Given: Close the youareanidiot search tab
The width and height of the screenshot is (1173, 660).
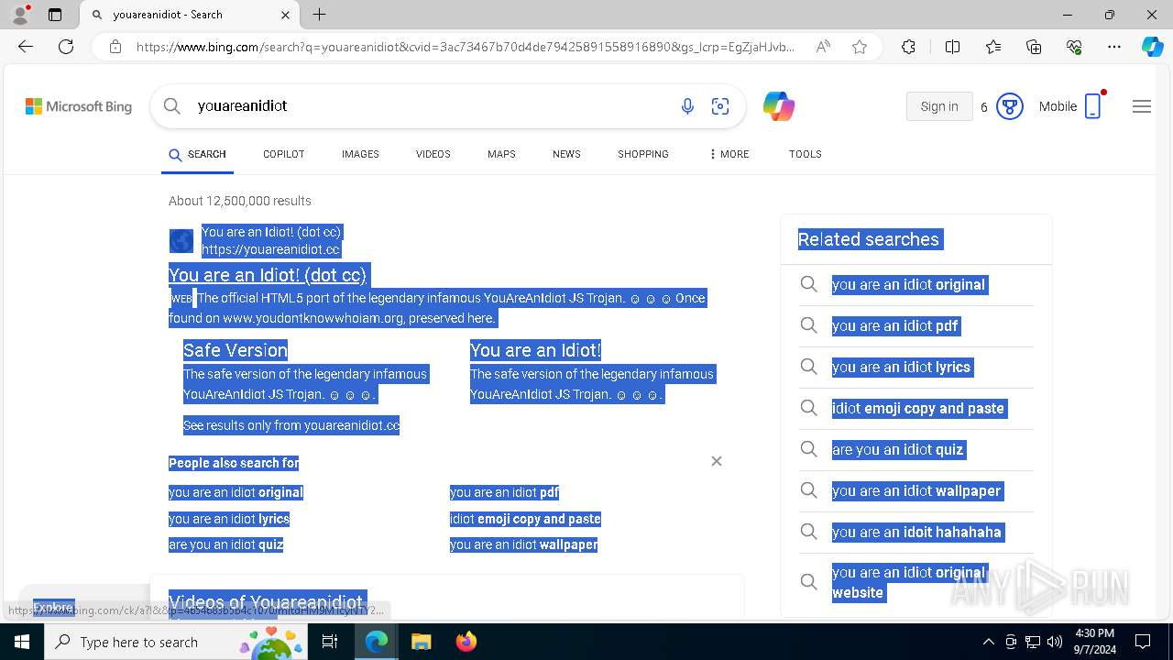Looking at the screenshot, I should pos(285,15).
